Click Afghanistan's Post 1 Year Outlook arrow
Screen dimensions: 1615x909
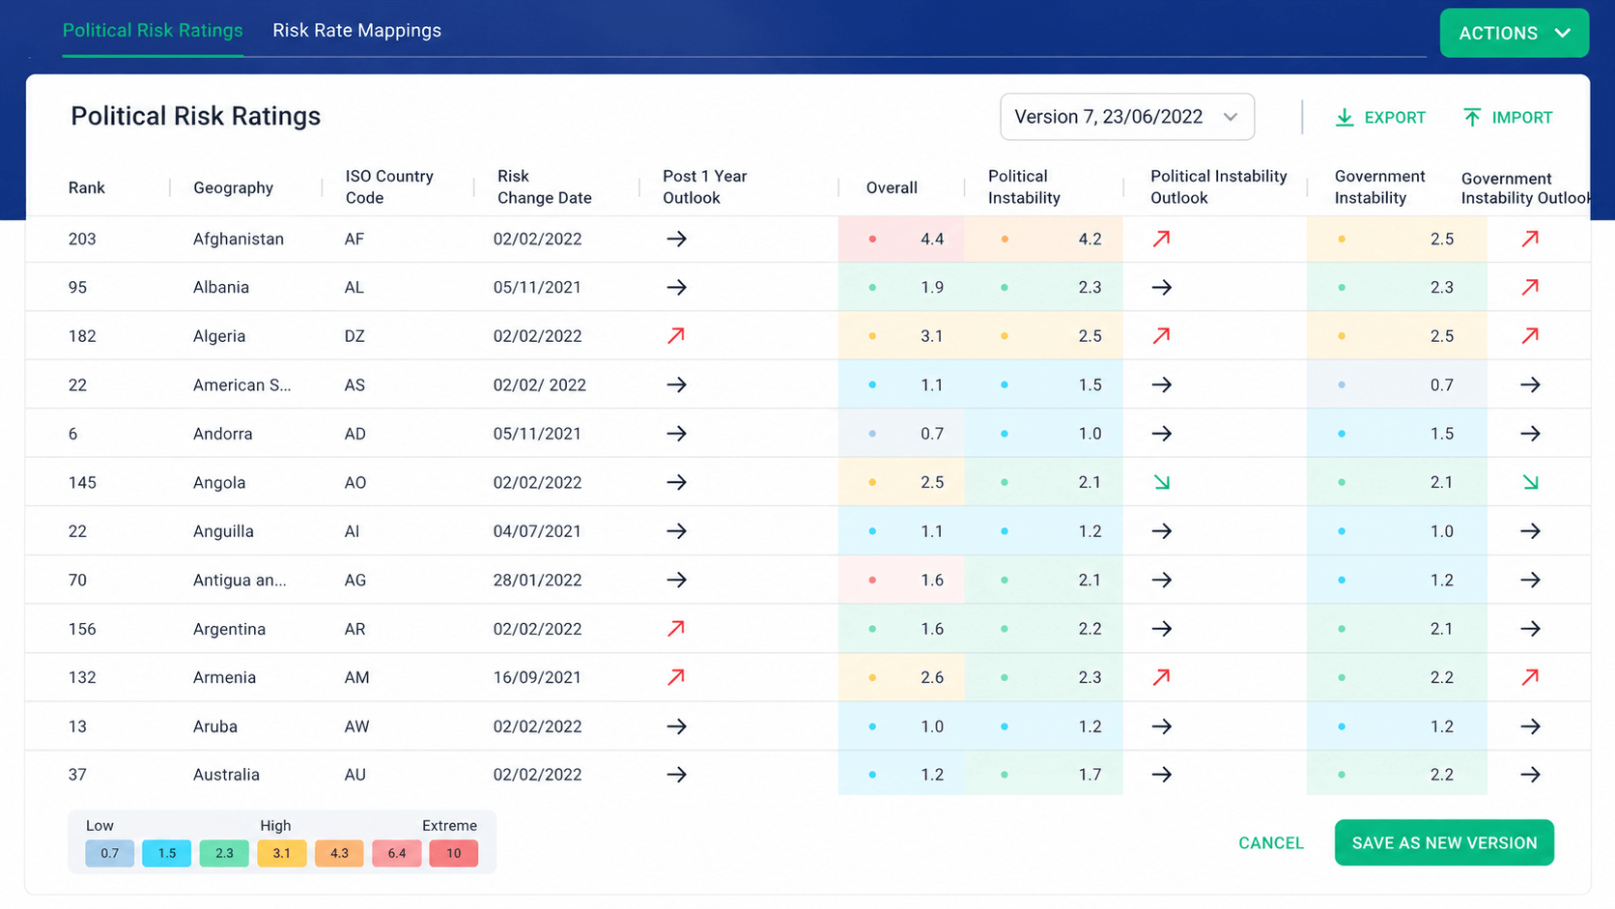(676, 239)
